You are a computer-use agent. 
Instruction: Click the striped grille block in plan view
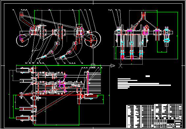click(x=94, y=83)
